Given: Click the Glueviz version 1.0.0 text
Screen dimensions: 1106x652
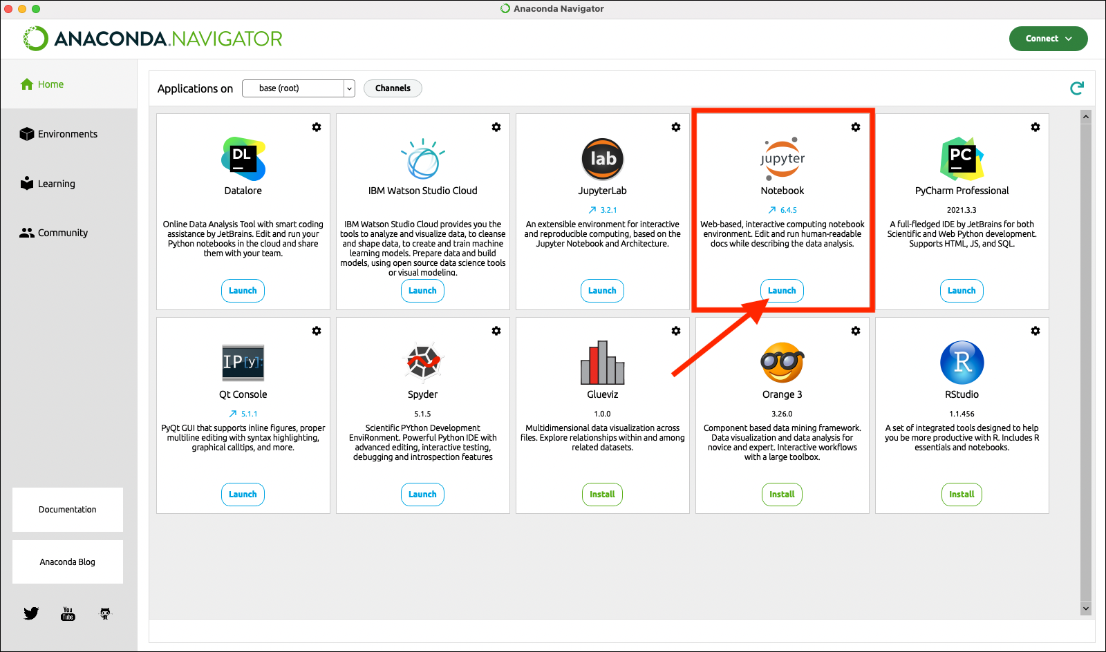Looking at the screenshot, I should pyautogui.click(x=602, y=414).
